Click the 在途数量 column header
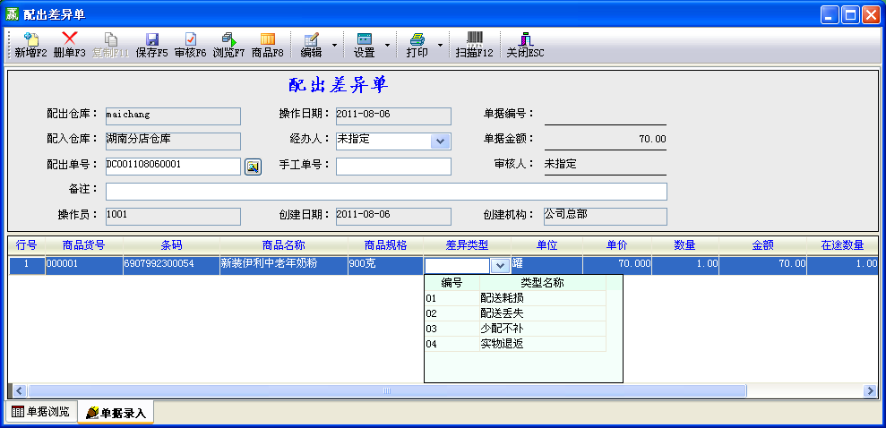This screenshot has width=886, height=428. (842, 245)
